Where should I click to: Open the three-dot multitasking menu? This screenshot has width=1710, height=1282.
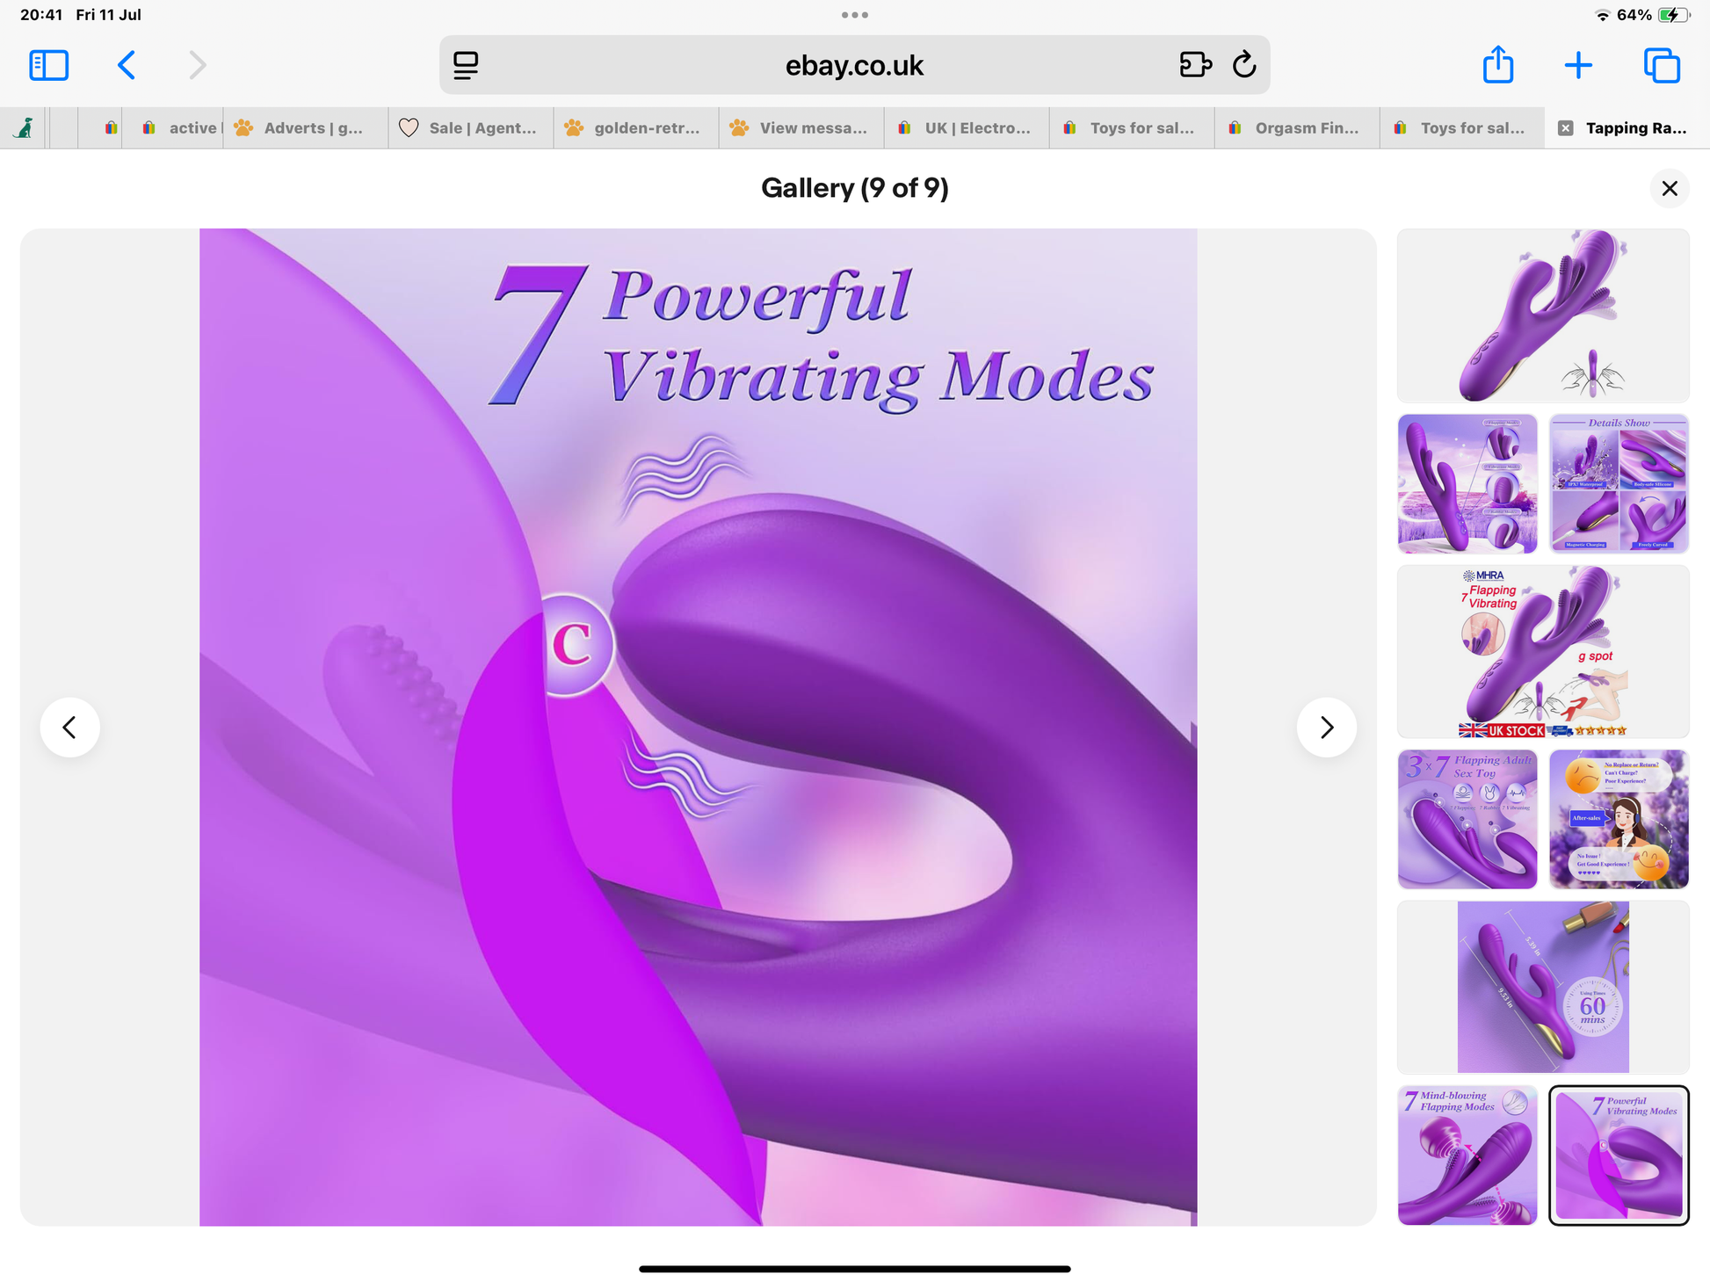click(x=854, y=15)
